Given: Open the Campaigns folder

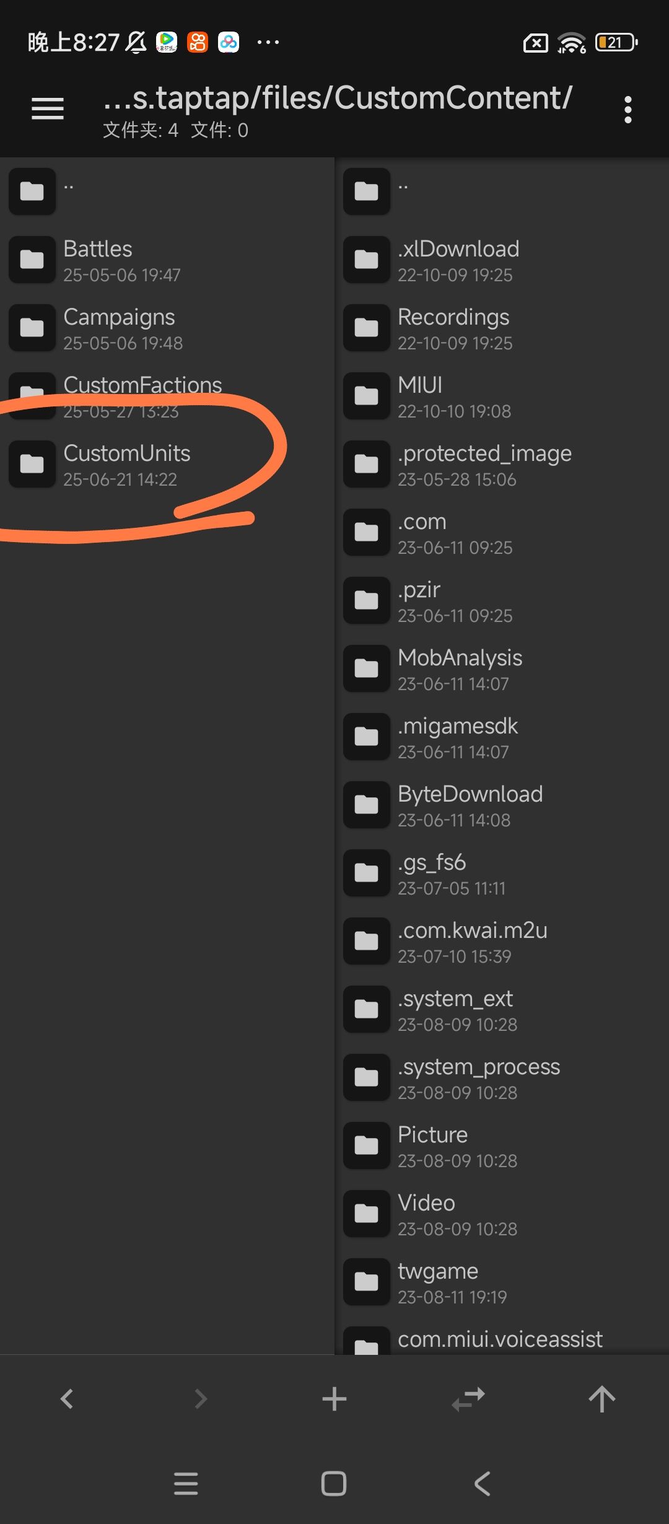Looking at the screenshot, I should (x=119, y=328).
